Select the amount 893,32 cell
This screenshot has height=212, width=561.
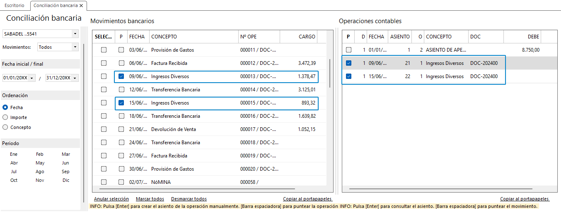click(x=299, y=103)
